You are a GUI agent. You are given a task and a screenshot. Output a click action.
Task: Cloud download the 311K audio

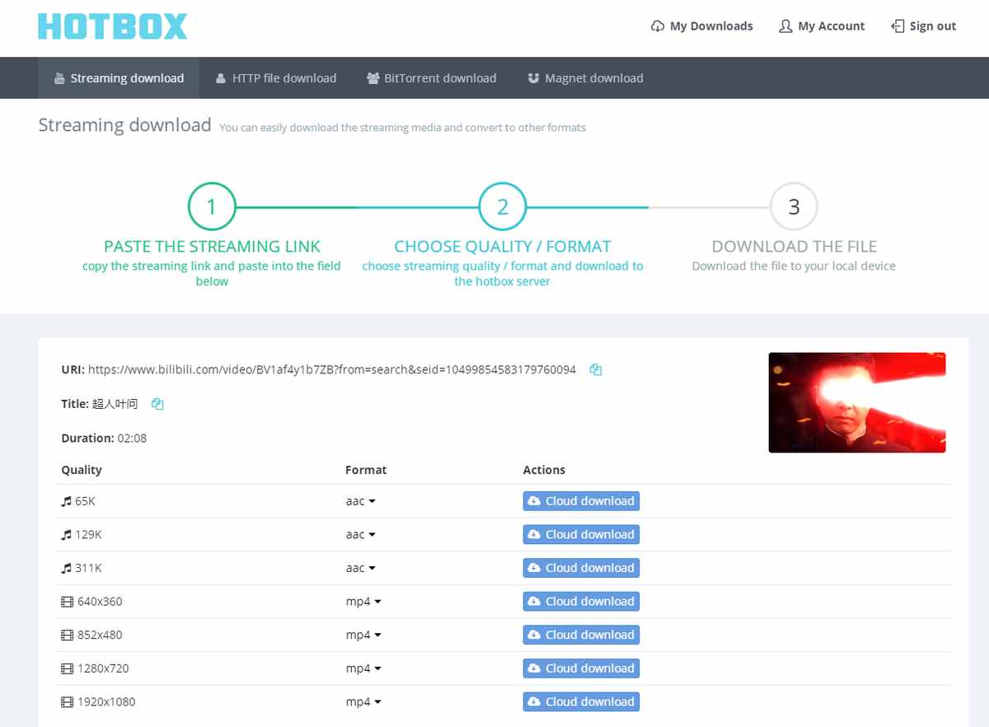click(581, 568)
